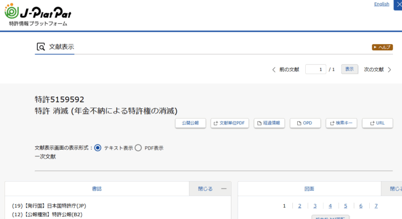Select PDF表示 radio button
Screen dimensions: 402x219
(138, 148)
